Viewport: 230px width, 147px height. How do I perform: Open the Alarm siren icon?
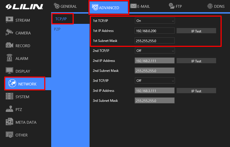[x=9, y=58]
